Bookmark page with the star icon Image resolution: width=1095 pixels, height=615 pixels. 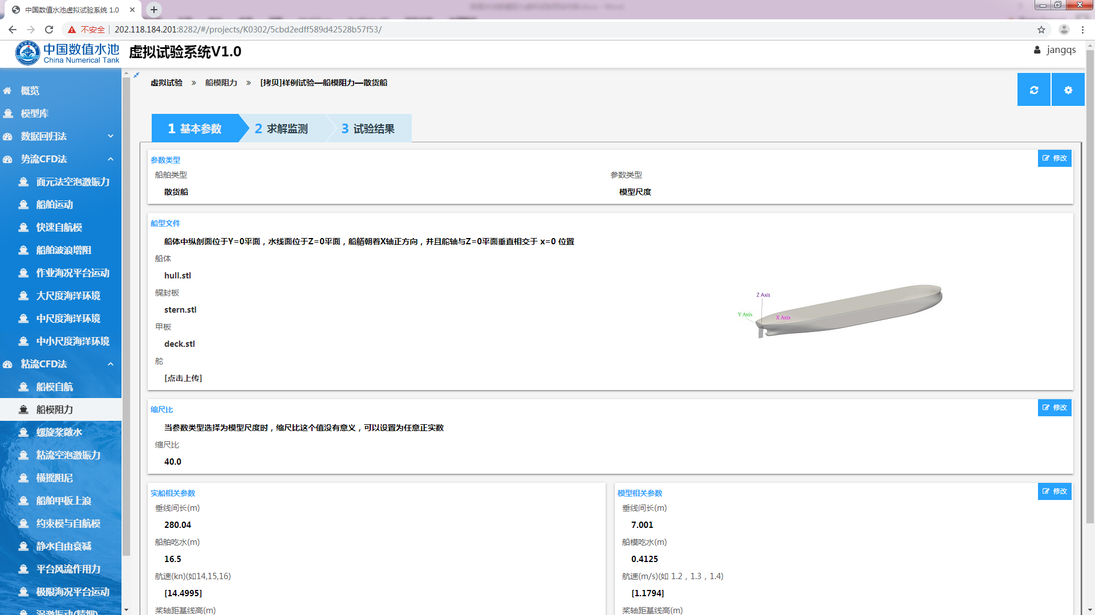[1041, 30]
